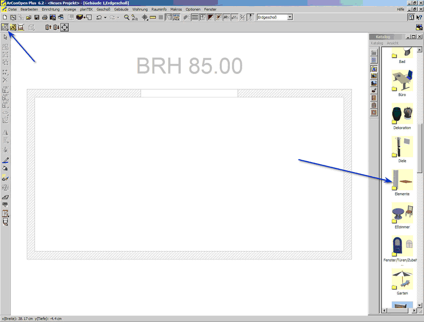Expand the undo history dropdown arrow
This screenshot has height=322, width=424.
105,17
